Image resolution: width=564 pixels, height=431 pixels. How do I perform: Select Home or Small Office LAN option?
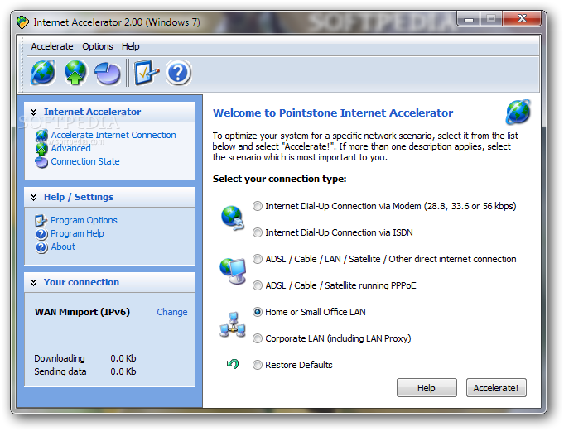pos(258,312)
